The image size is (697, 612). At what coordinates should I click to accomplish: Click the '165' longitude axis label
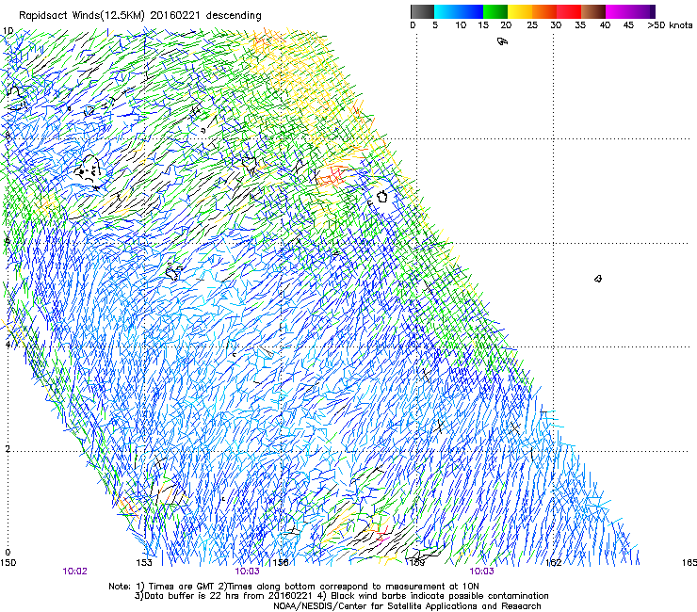pyautogui.click(x=689, y=563)
